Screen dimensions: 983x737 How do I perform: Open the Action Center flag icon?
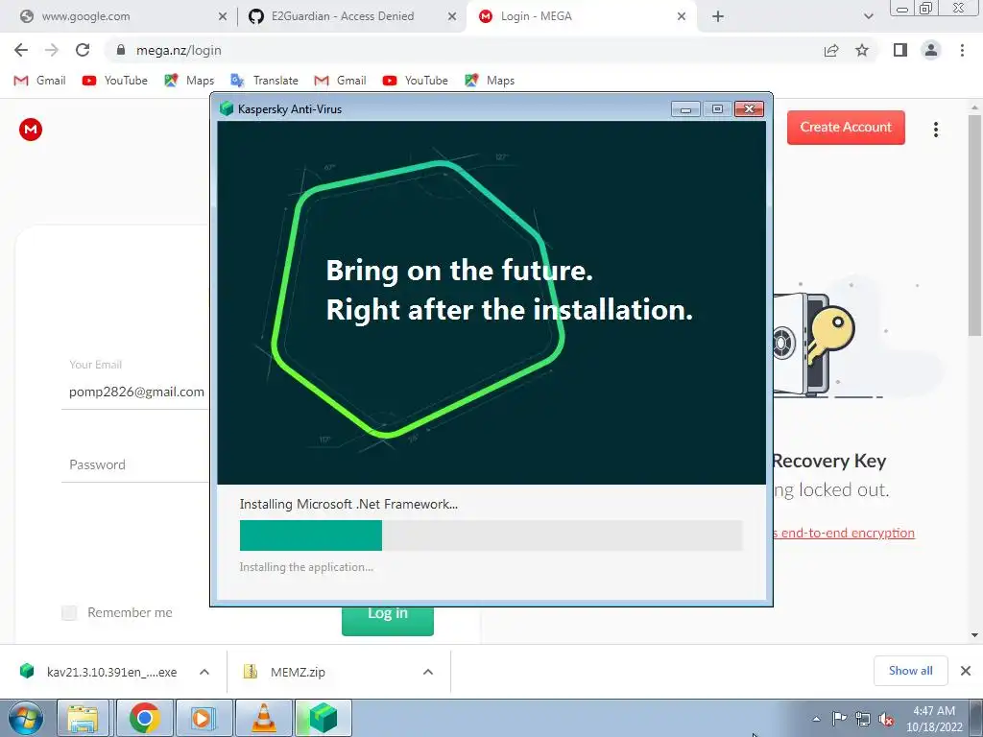pyautogui.click(x=839, y=719)
